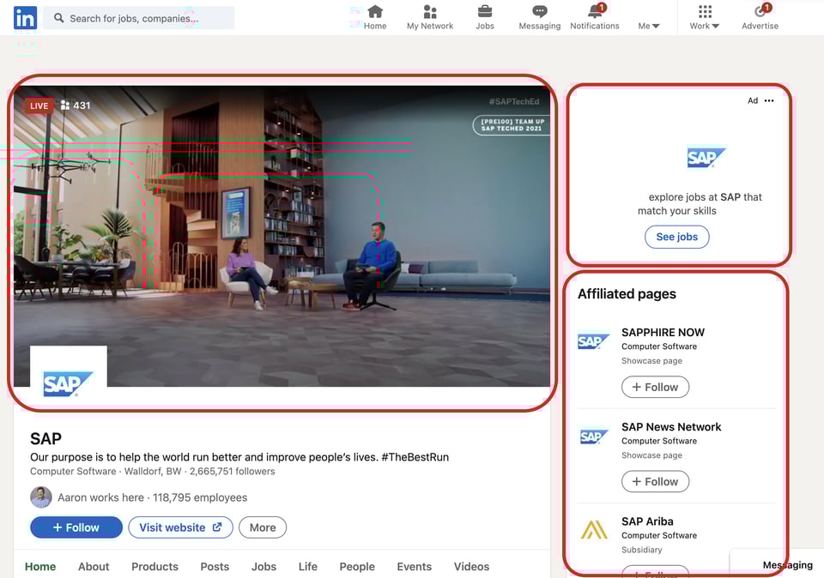Open the company Jobs tab
Viewport: 824px width, 578px height.
(x=264, y=567)
